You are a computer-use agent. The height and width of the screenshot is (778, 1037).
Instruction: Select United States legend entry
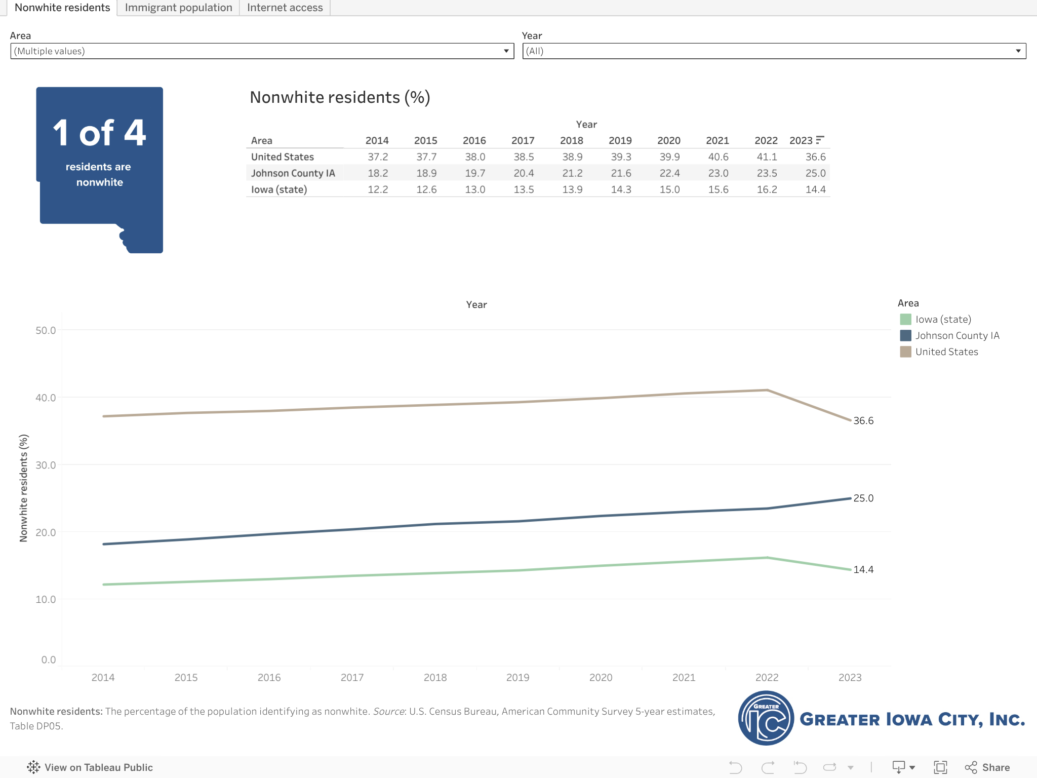click(x=946, y=352)
